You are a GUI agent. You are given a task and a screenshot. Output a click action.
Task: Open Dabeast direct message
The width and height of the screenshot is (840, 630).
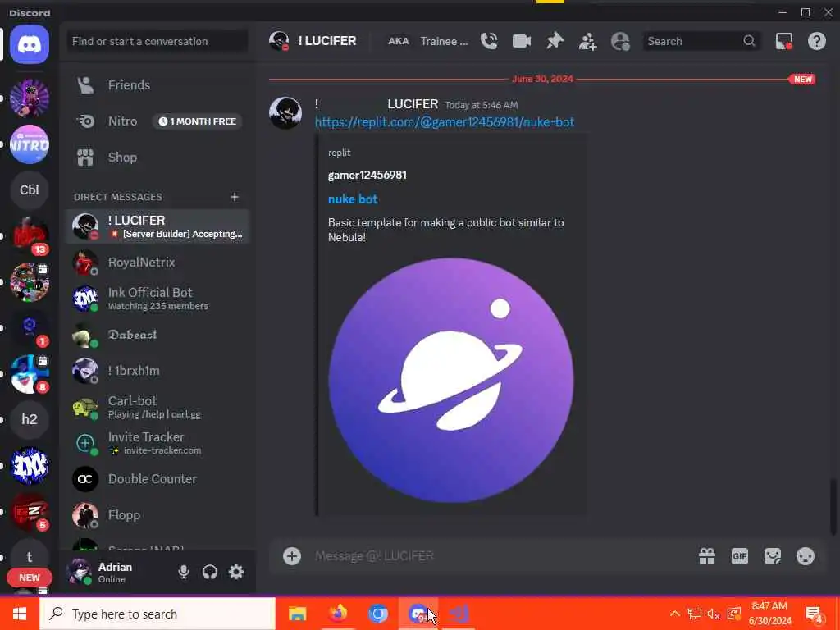157,335
